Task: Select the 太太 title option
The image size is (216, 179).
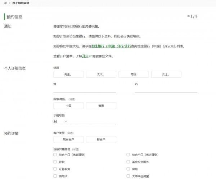Action: tap(101, 75)
